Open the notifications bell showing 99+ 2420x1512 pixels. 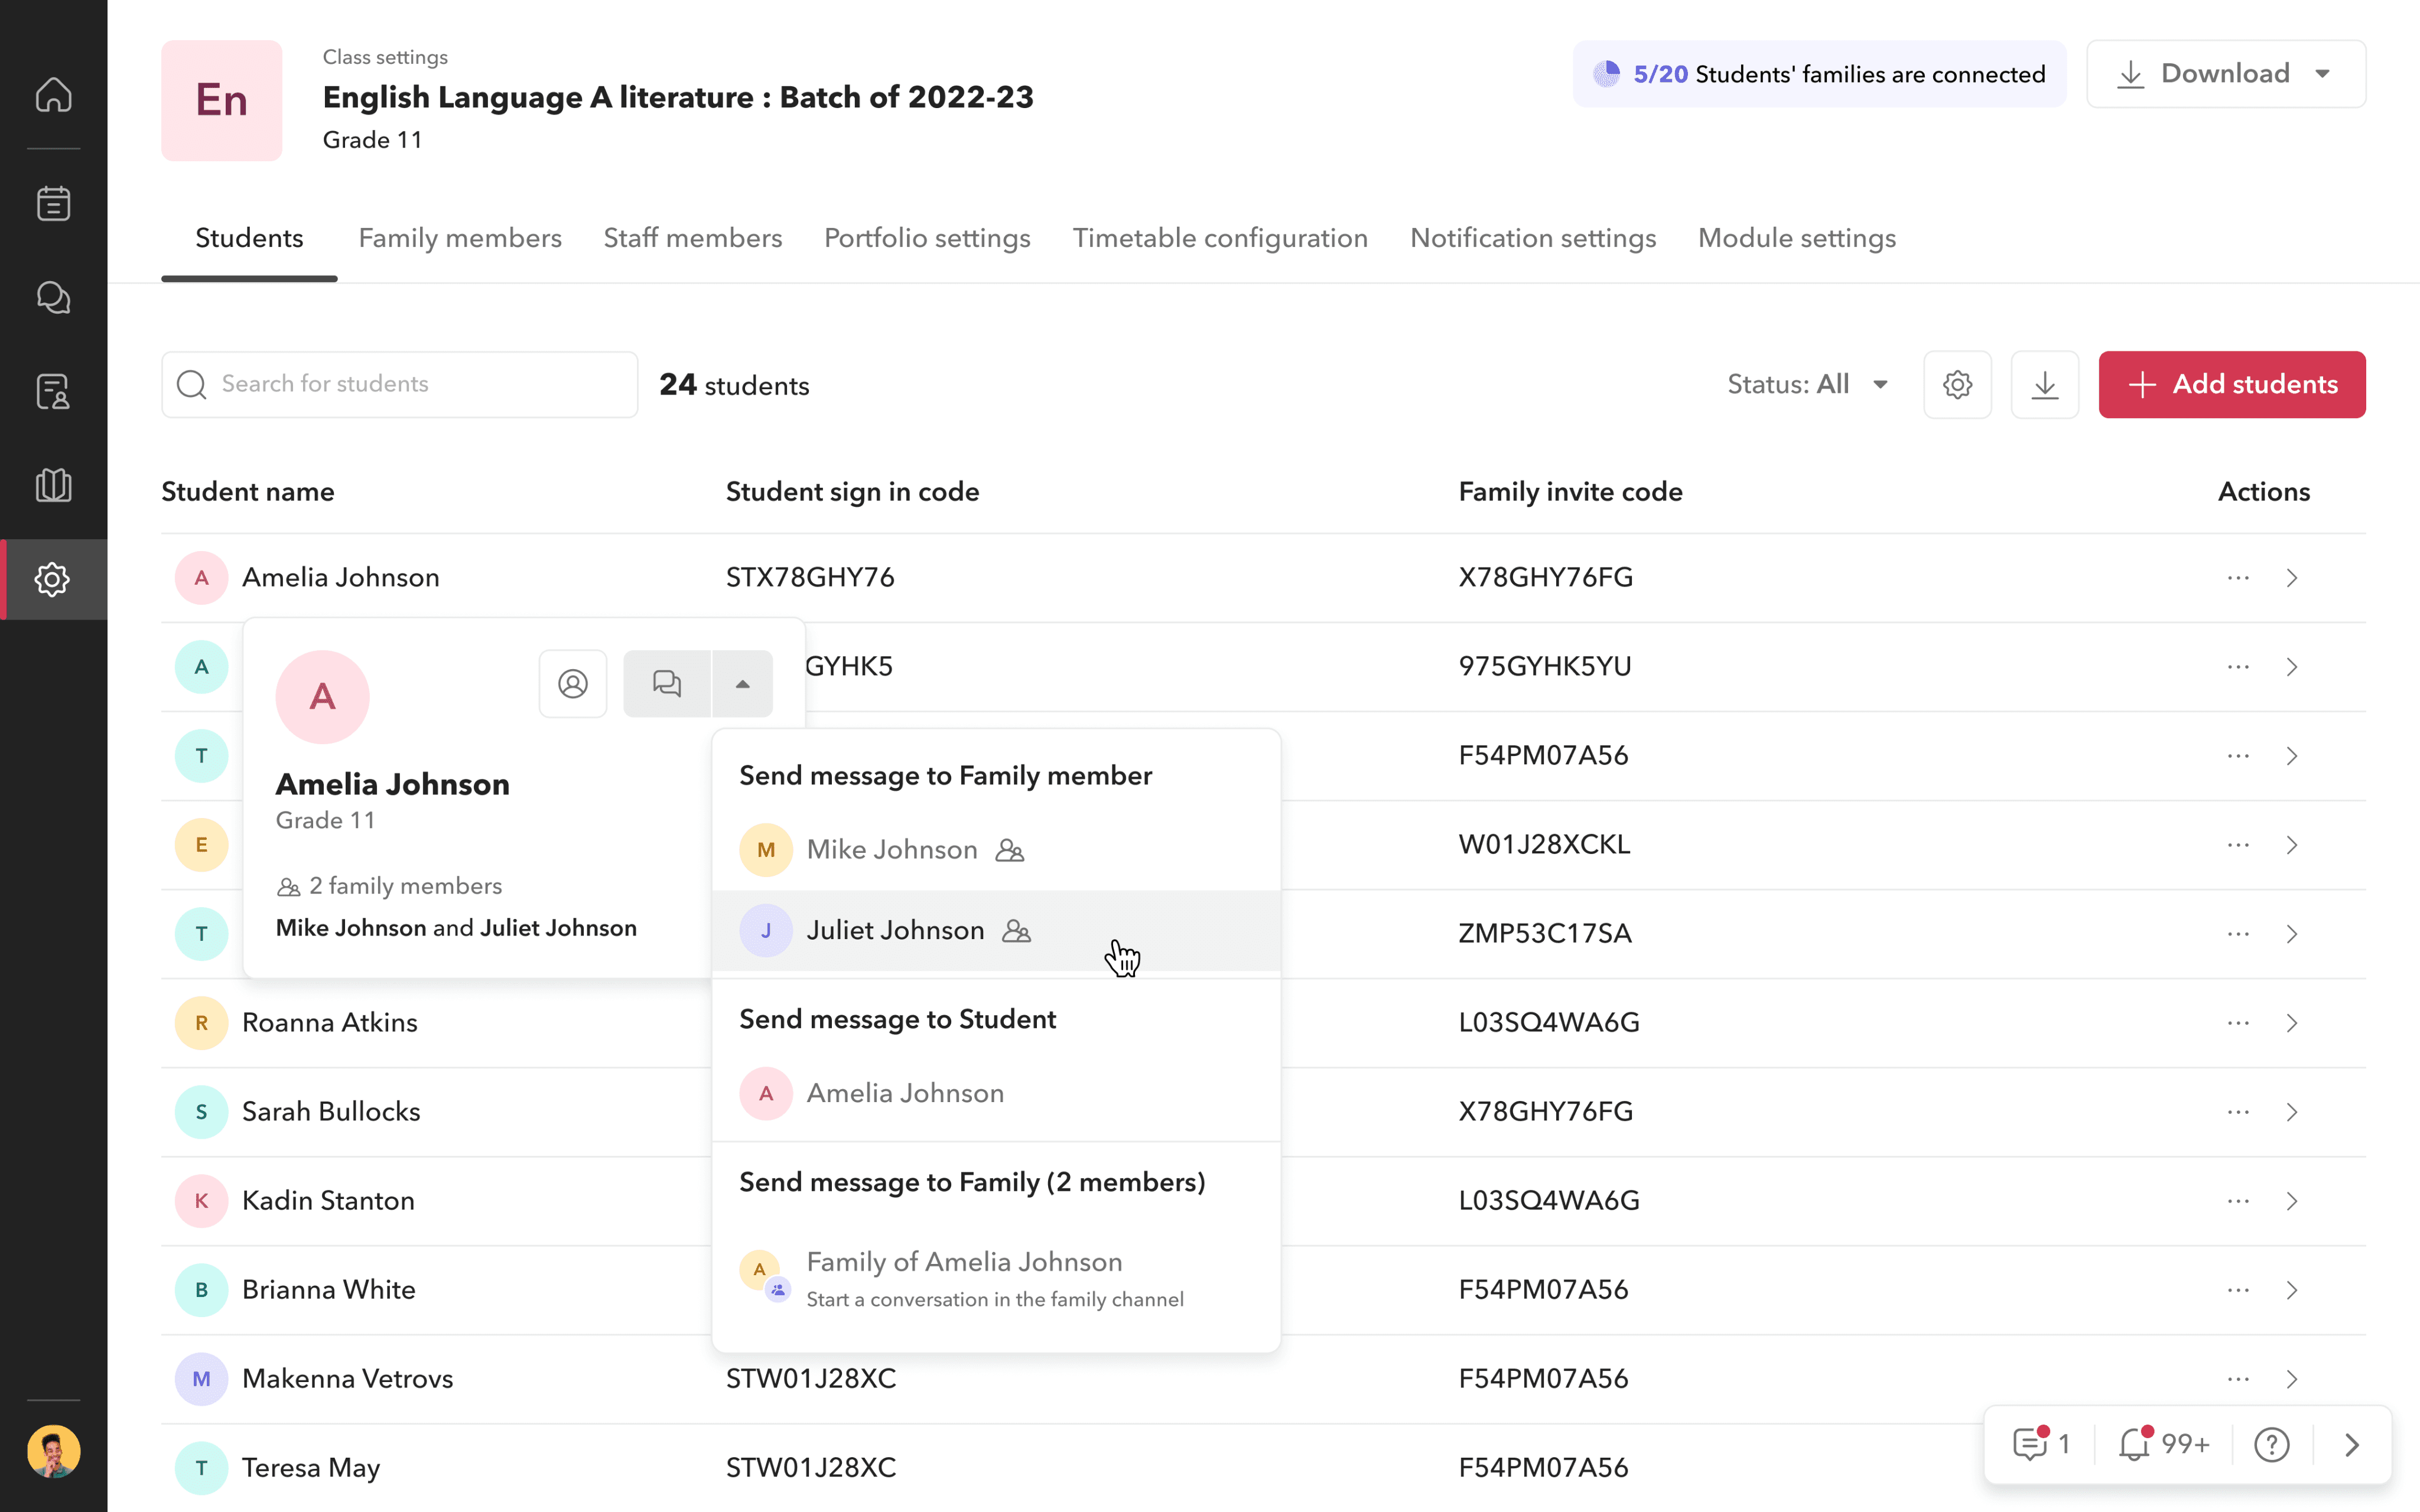tap(2162, 1444)
